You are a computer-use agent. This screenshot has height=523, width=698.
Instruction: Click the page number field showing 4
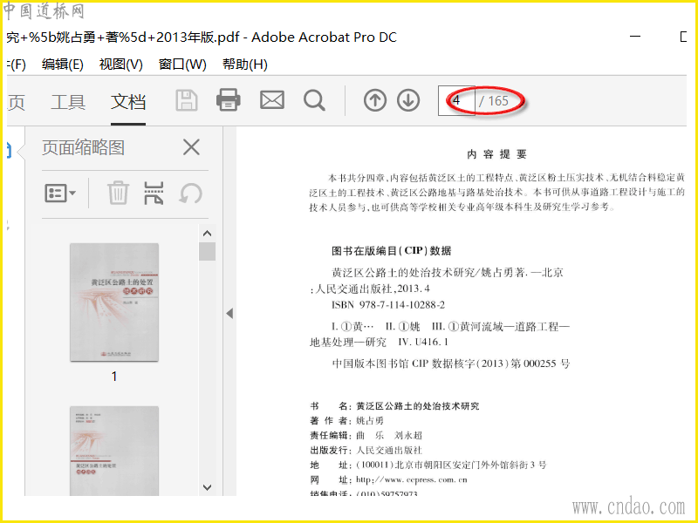[456, 100]
